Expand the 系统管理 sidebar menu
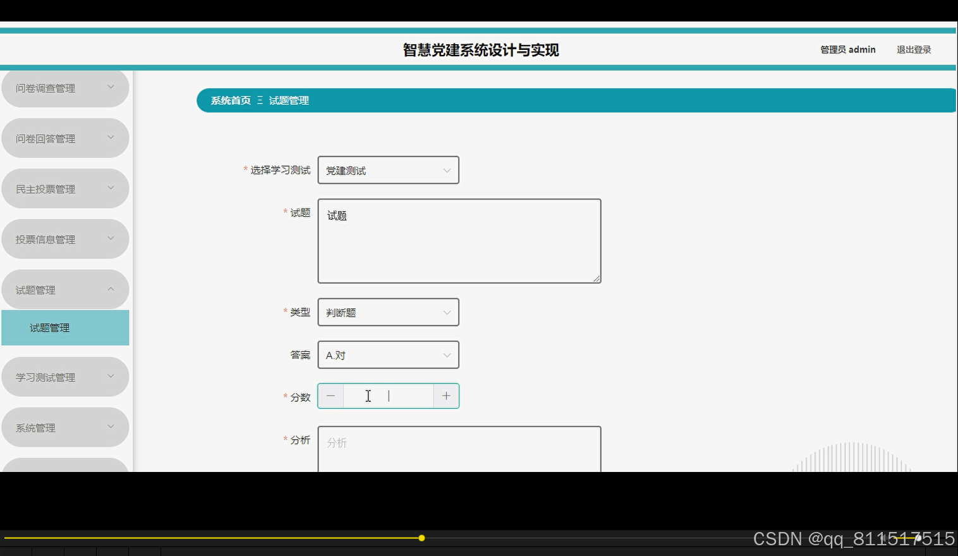Image resolution: width=958 pixels, height=556 pixels. [65, 427]
